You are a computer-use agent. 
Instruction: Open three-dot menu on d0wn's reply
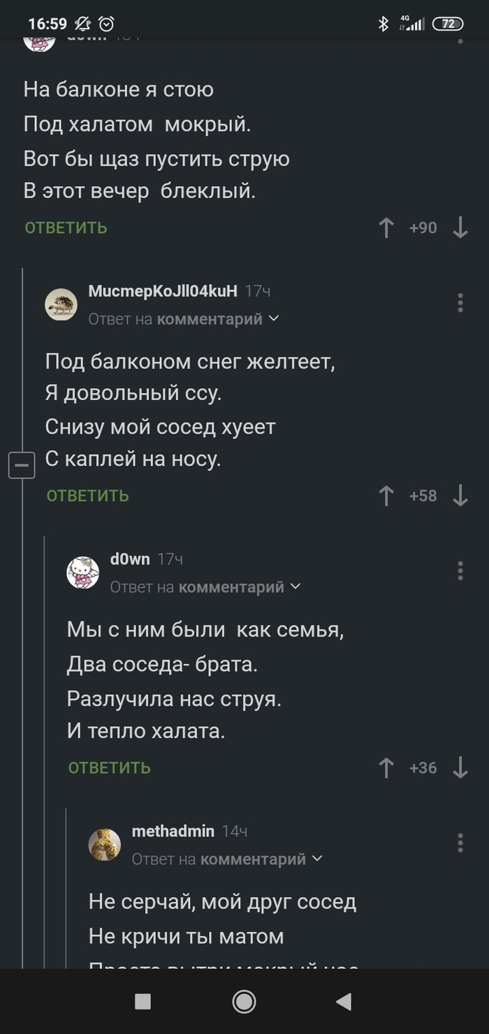(x=460, y=570)
